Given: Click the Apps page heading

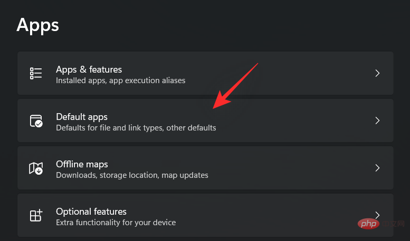Looking at the screenshot, I should pyautogui.click(x=37, y=25).
